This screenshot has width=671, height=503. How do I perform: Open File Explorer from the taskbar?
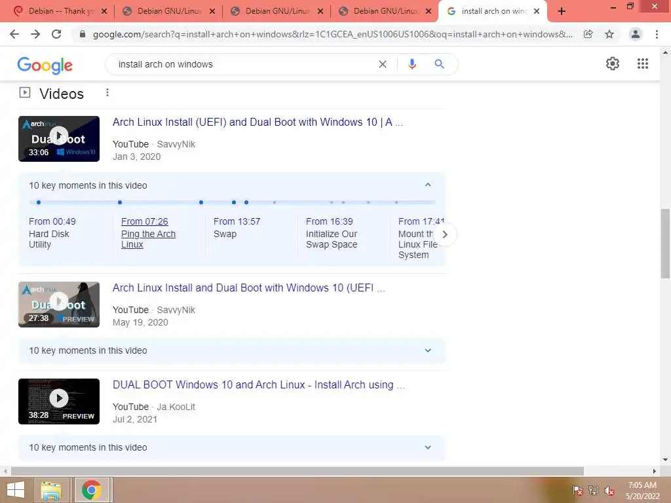point(51,490)
